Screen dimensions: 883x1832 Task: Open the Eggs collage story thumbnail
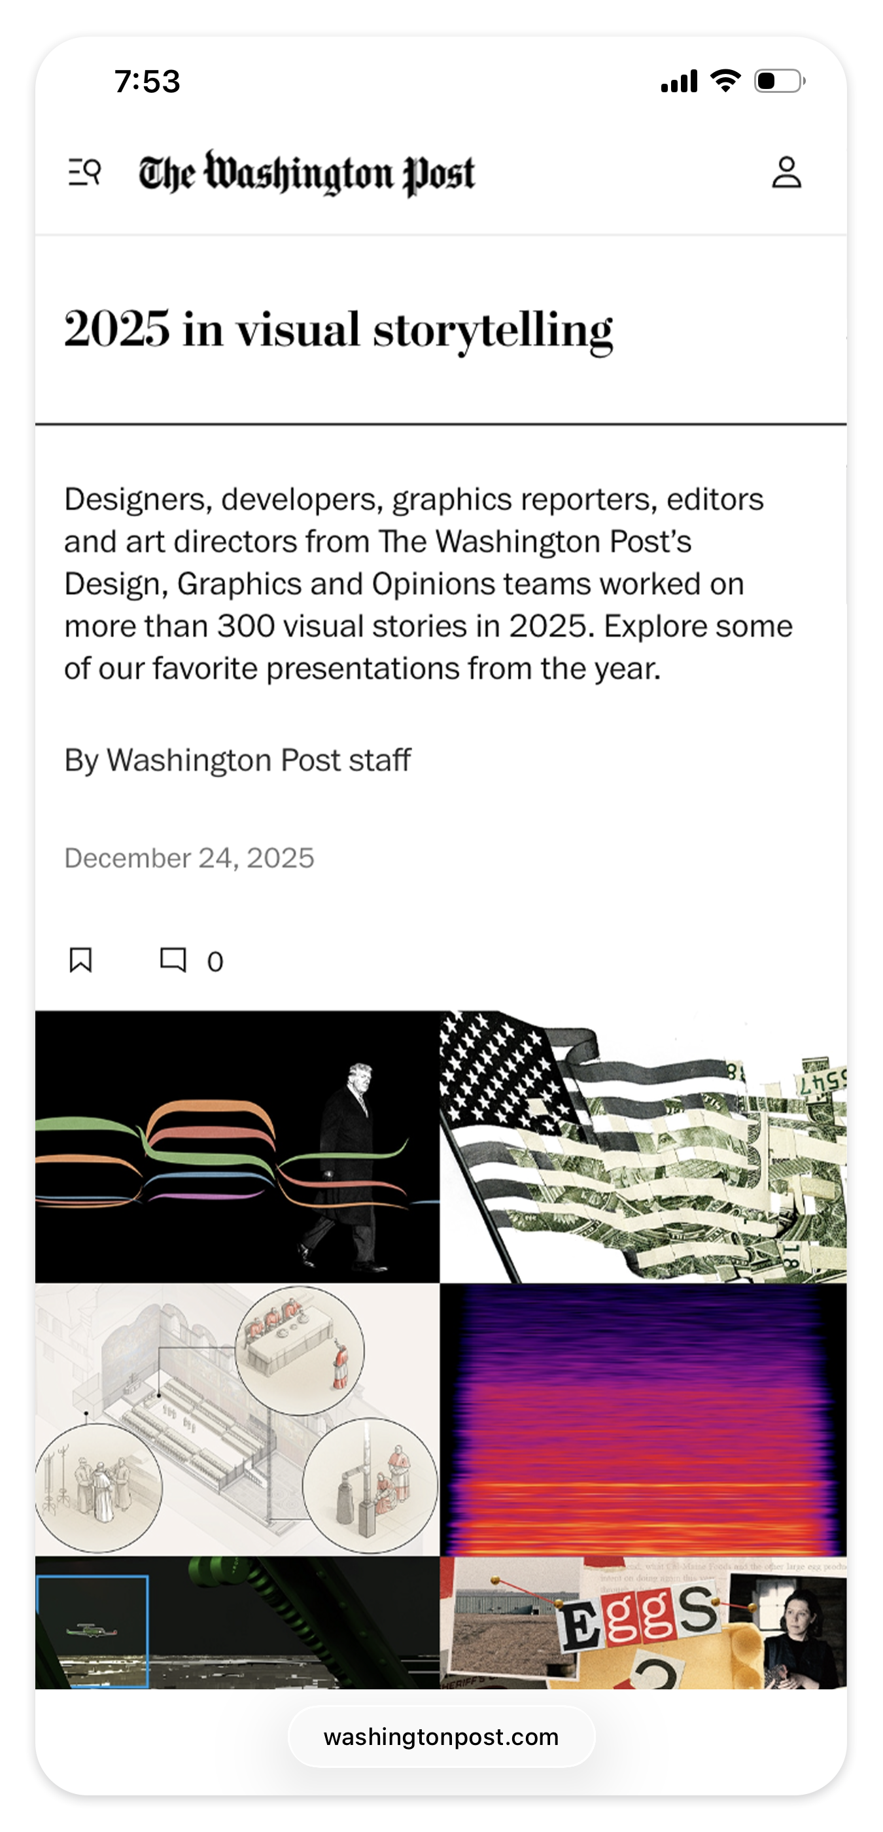coord(644,1622)
